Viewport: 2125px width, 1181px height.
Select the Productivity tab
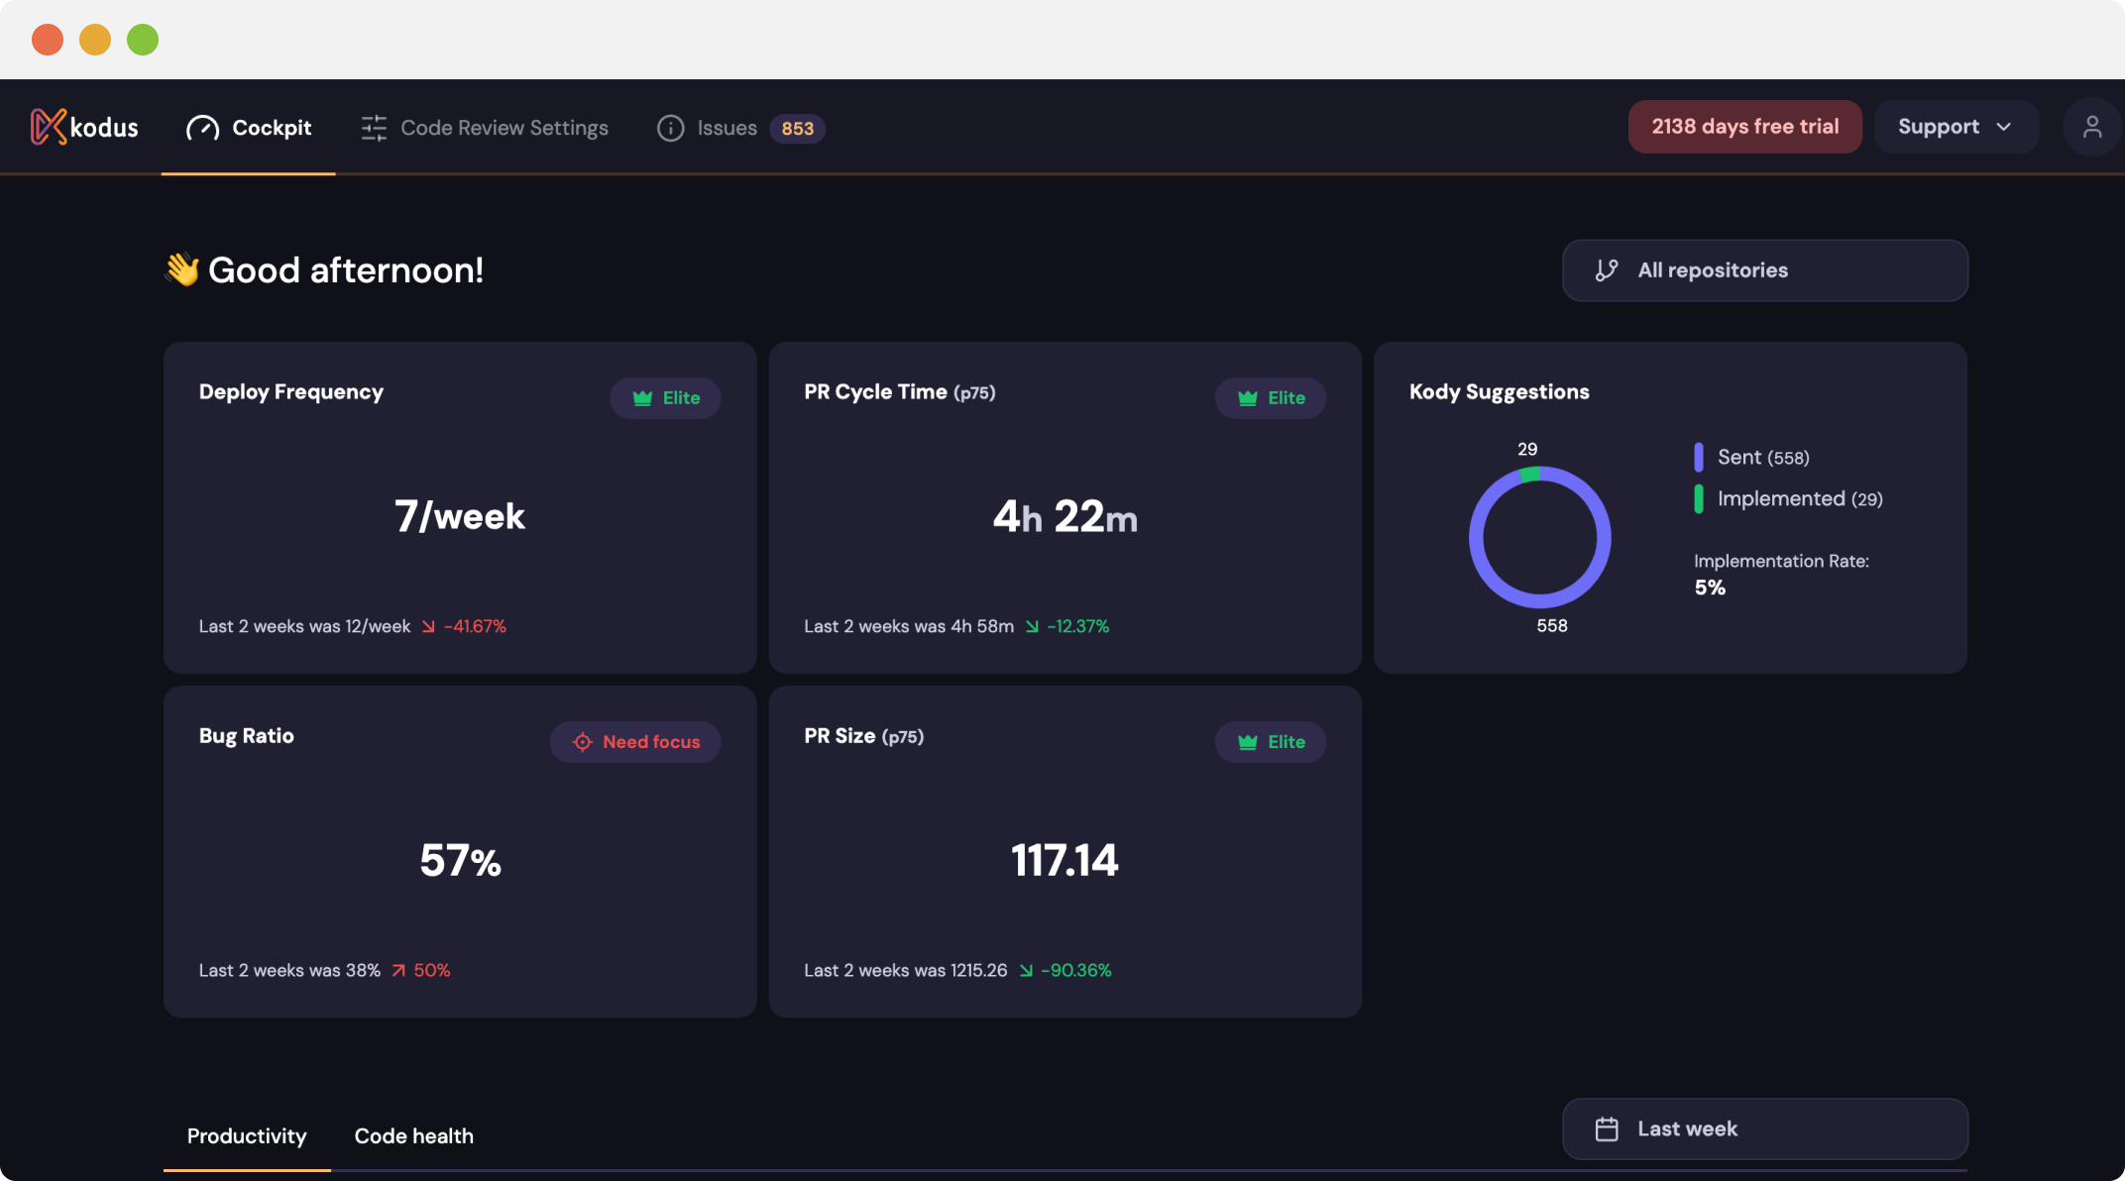coord(247,1136)
